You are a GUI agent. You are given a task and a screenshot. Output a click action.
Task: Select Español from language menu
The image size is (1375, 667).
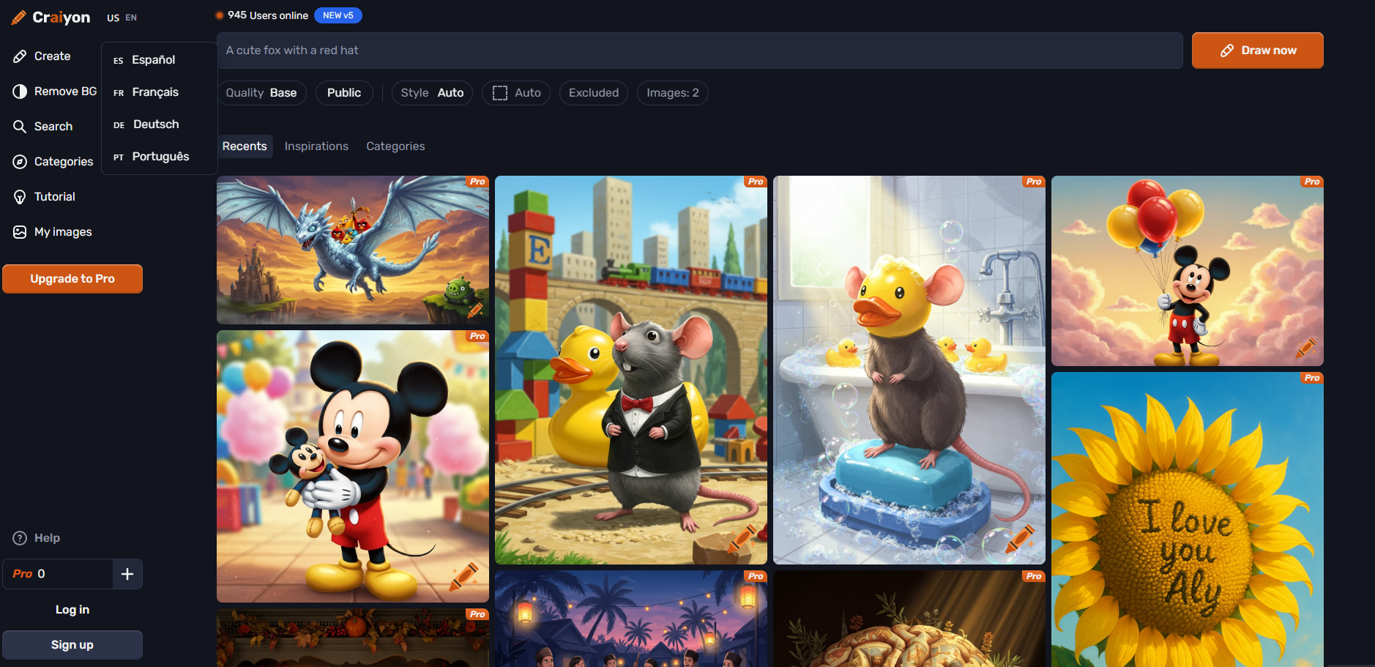[x=160, y=60]
